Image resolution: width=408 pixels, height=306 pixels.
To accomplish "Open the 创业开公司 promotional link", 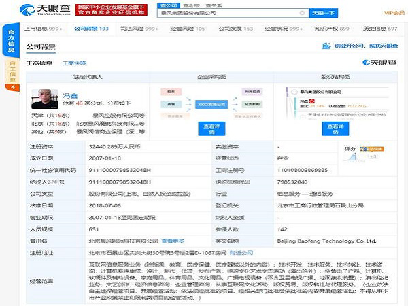I will coord(360,46).
